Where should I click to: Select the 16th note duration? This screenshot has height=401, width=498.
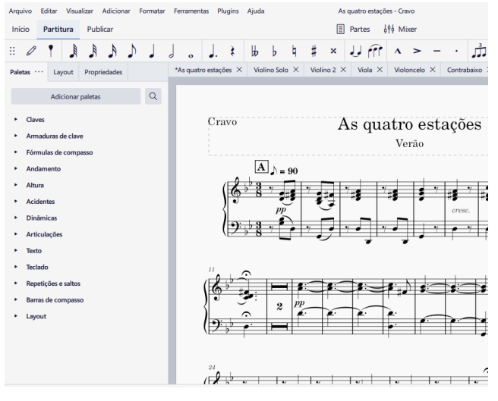point(112,51)
